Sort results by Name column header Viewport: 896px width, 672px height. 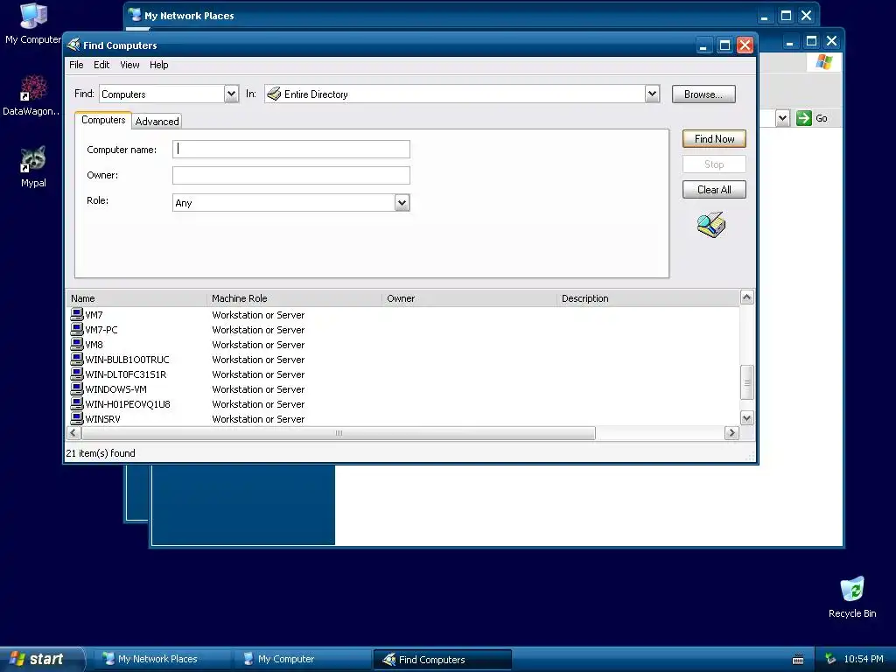[x=136, y=298]
